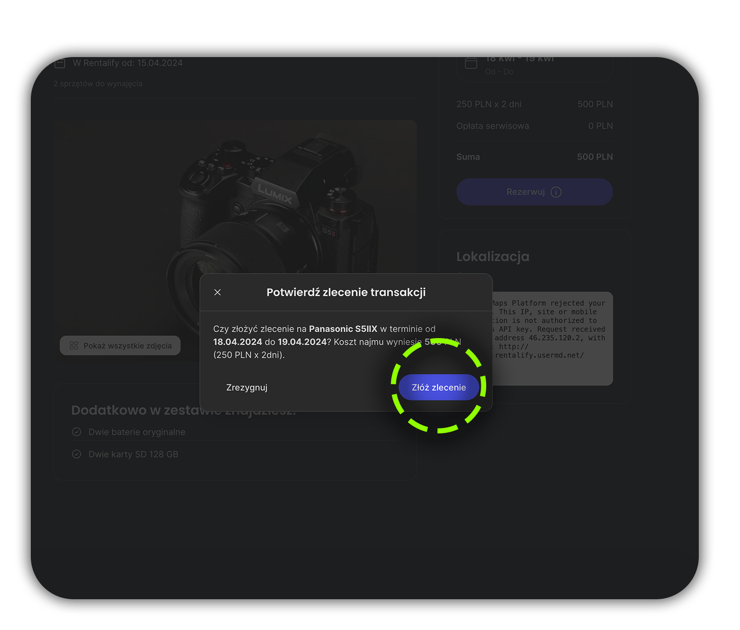Click checkmark icon next to Dwie karty SD

point(76,454)
